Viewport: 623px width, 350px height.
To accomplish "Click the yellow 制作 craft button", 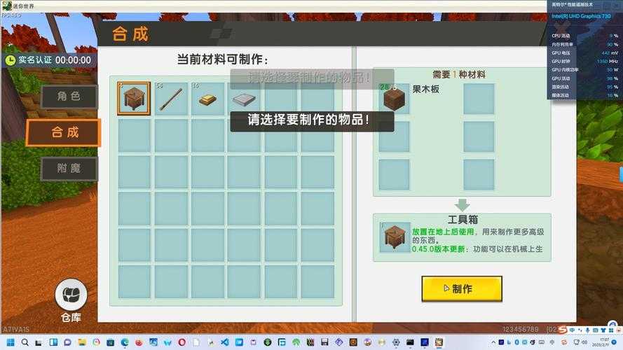I will tap(462, 288).
